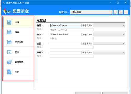The height and width of the screenshot is (94, 131).
Task: Open the 新增令牌 dropdown for 关键字
Action: (x=109, y=53)
